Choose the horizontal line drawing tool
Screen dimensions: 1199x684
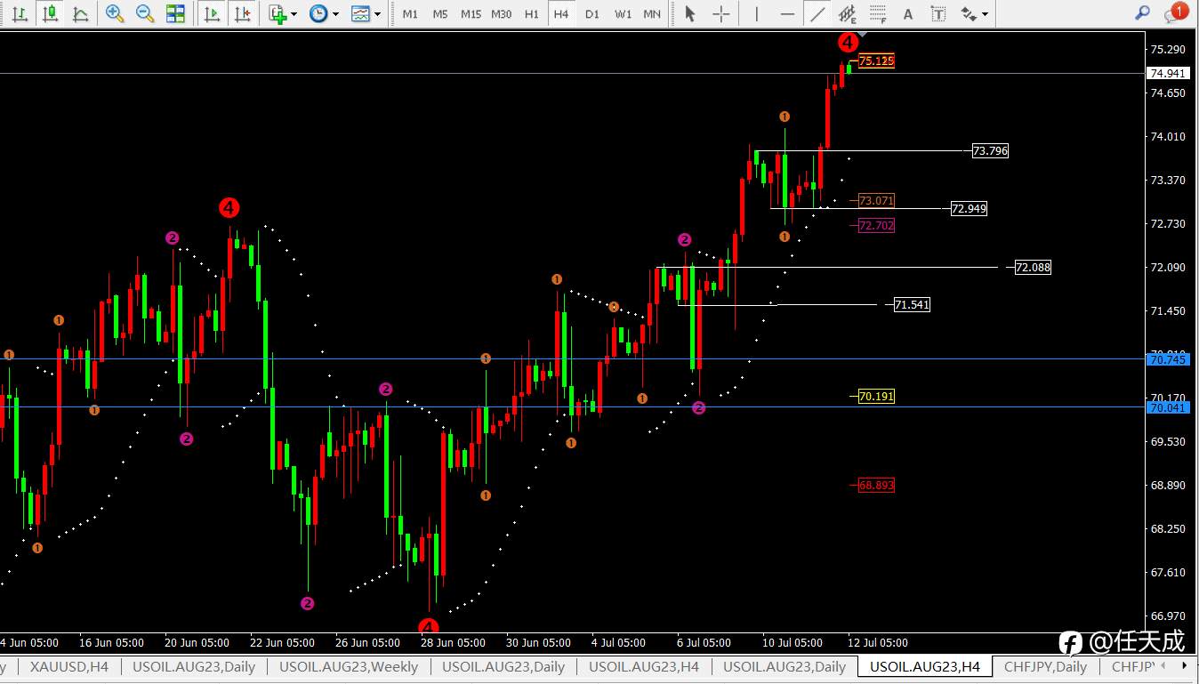[x=787, y=13]
